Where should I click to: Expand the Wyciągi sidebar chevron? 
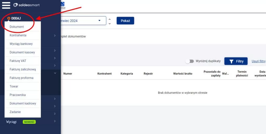point(55,121)
